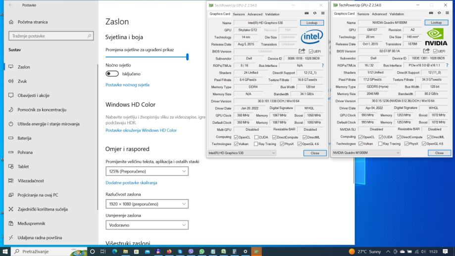
Task: Adjust brightness slider for built-in display
Action: coord(147,57)
